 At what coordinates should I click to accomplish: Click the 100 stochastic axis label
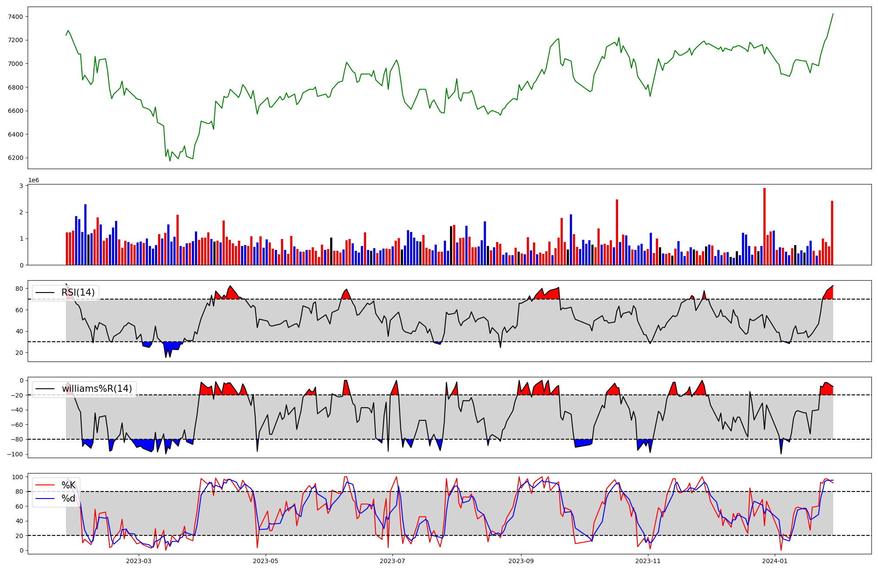(x=18, y=477)
